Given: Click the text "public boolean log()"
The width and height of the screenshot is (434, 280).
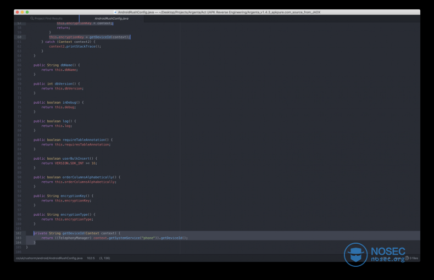Looking at the screenshot, I should [x=53, y=121].
